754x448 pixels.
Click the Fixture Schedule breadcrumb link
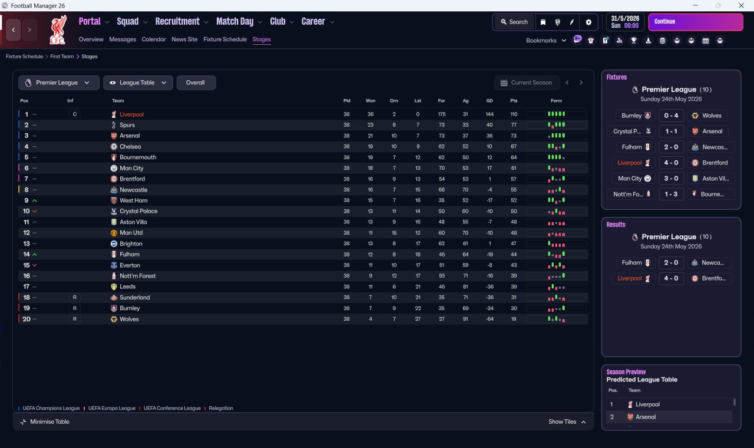point(25,57)
